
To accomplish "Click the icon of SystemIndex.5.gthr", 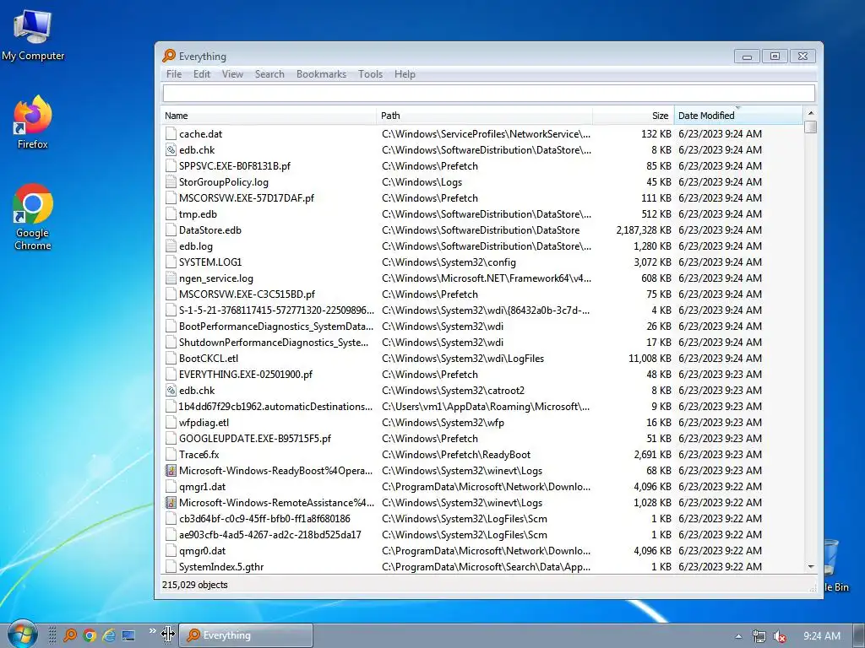I will coord(171,566).
